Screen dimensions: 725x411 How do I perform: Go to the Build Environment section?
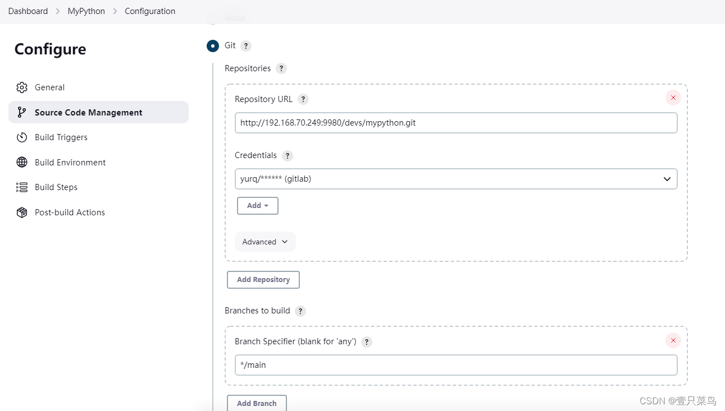(x=98, y=162)
